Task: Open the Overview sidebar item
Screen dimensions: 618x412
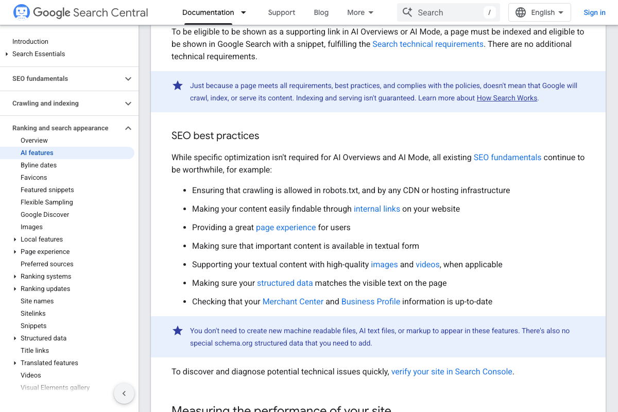Action: 34,141
